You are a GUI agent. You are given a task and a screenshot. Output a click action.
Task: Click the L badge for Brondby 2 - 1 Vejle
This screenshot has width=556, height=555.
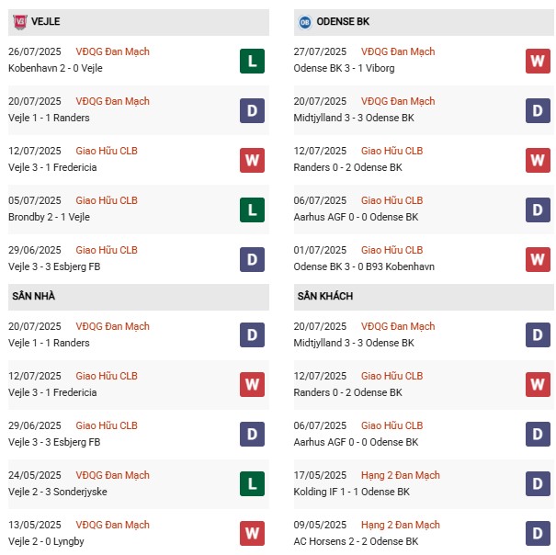pos(252,210)
